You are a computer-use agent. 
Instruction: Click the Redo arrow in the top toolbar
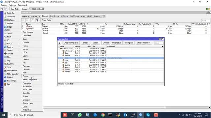pyautogui.click(x=6, y=9)
